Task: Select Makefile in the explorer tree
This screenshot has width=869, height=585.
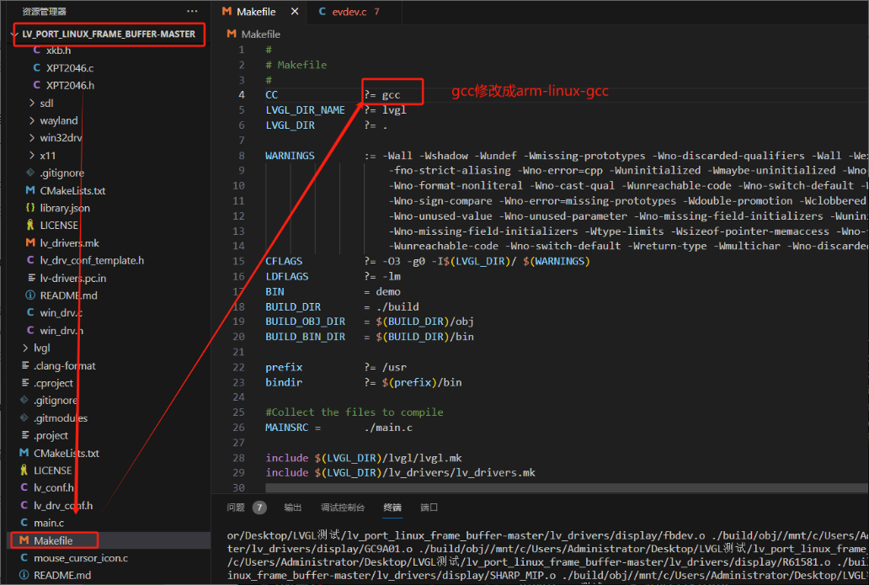Action: pos(53,540)
